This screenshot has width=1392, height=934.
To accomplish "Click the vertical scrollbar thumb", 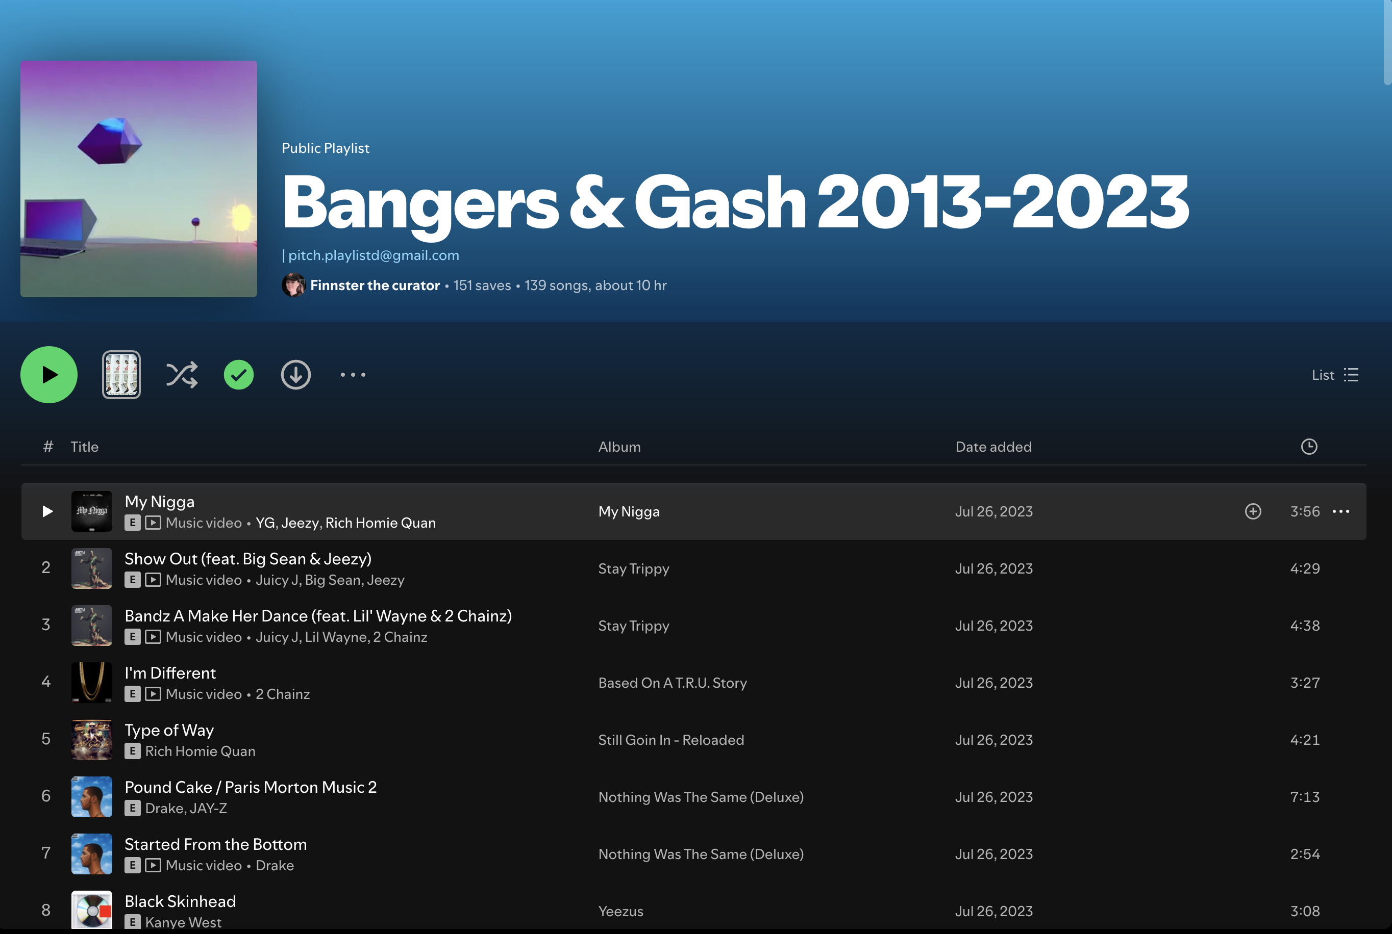I will (1387, 42).
